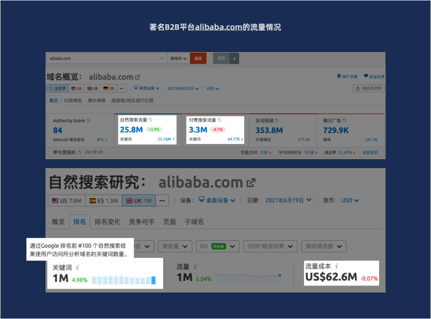Switch to 概览 tab in domain overview
The height and width of the screenshot is (319, 431).
53,100
